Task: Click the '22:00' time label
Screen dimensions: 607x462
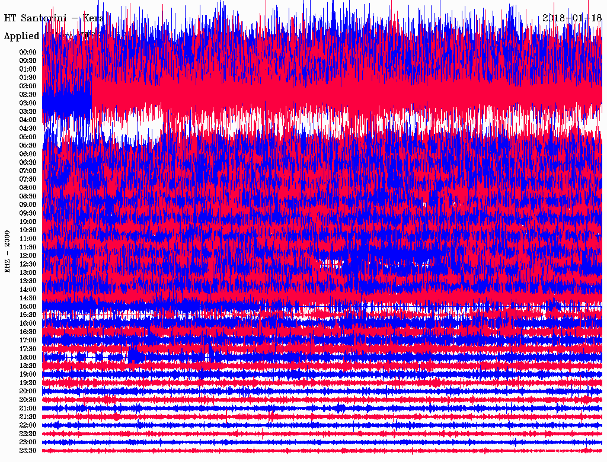Action: (x=28, y=425)
